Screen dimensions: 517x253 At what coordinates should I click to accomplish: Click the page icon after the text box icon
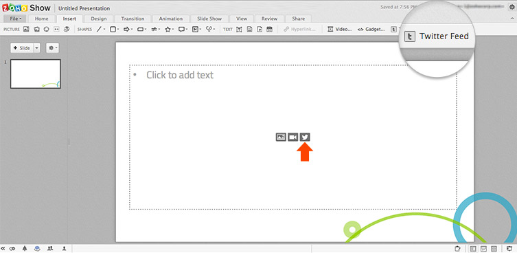pyautogui.click(x=250, y=29)
